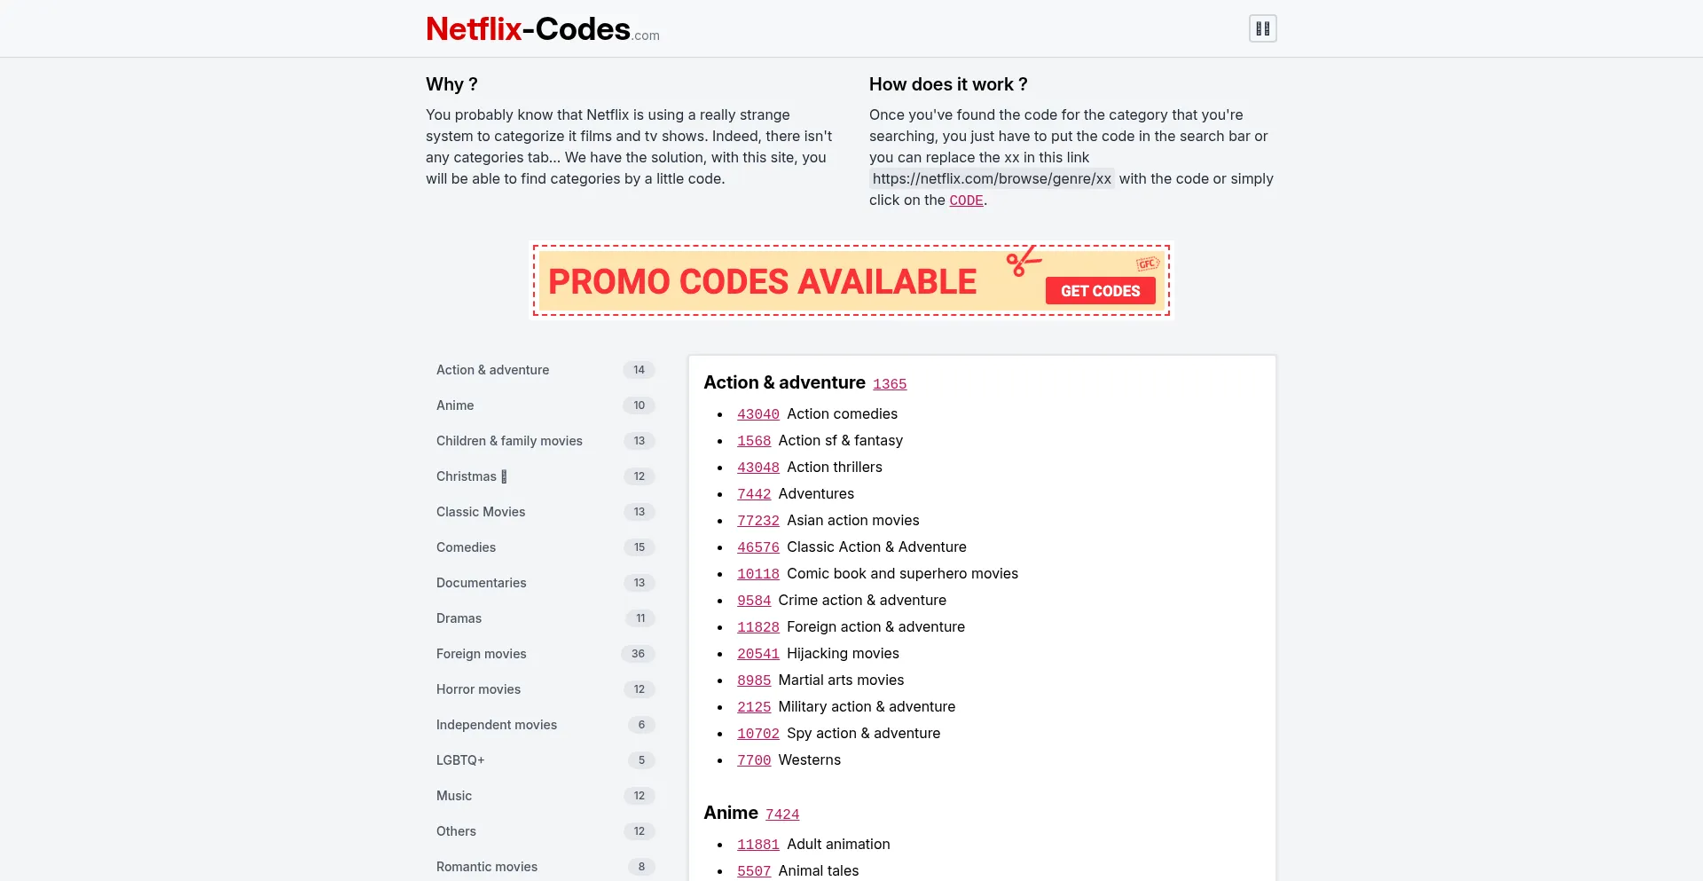Click the 36 count badge for Foreign movies

638,654
